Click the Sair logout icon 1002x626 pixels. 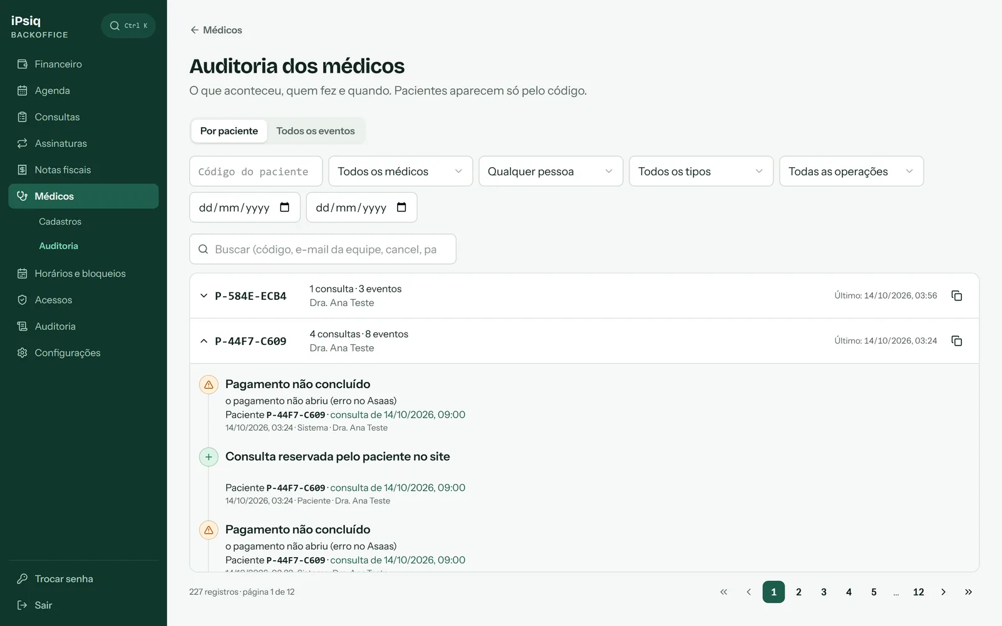click(23, 605)
